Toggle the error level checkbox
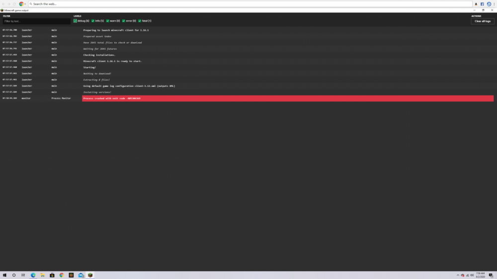Image resolution: width=497 pixels, height=279 pixels. click(124, 21)
